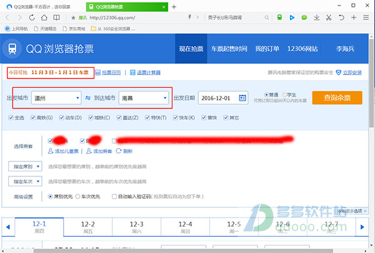375x253 pixels.
Task: Select the 12-3 周六 date tab
Action: (136, 227)
